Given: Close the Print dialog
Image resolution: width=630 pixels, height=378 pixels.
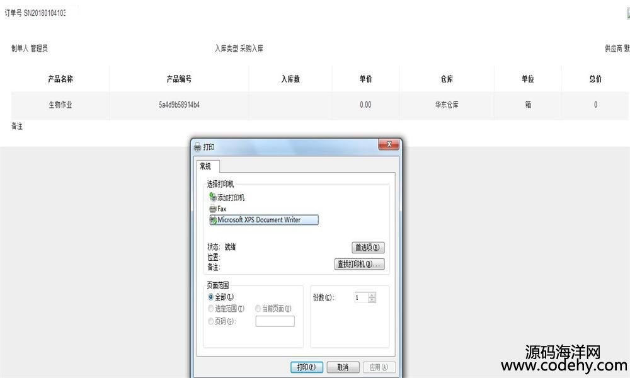Looking at the screenshot, I should click(389, 144).
